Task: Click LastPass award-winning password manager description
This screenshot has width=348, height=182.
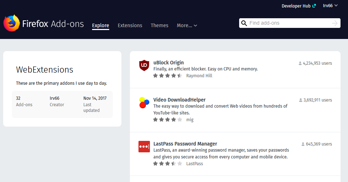Action: pyautogui.click(x=221, y=153)
